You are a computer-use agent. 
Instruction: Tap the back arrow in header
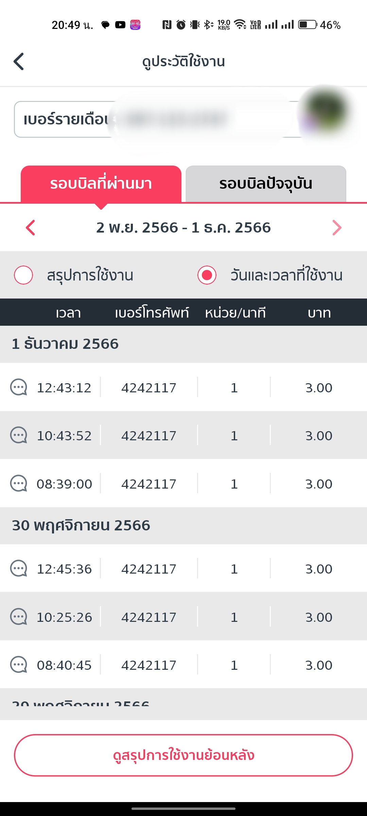pyautogui.click(x=19, y=62)
